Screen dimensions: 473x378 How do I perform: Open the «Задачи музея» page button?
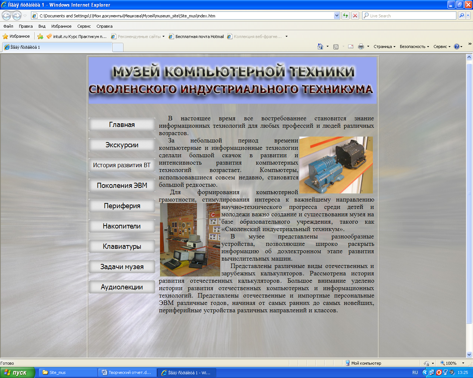[122, 267]
